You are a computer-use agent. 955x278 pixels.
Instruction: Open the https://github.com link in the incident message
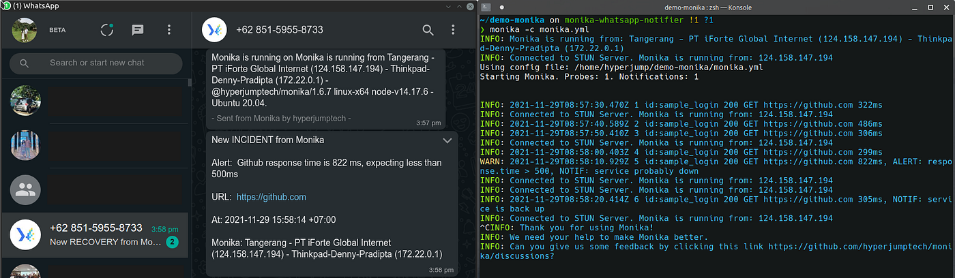(x=271, y=197)
